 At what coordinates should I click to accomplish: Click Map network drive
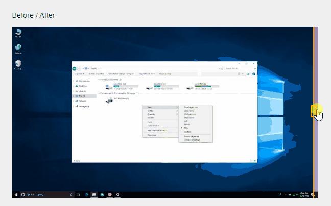(147, 74)
